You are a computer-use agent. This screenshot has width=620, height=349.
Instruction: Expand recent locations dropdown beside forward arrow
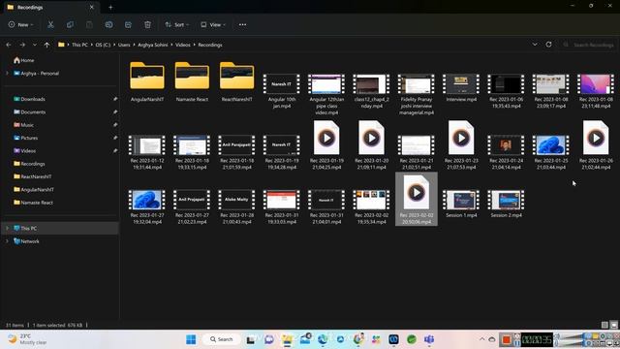[x=35, y=45]
